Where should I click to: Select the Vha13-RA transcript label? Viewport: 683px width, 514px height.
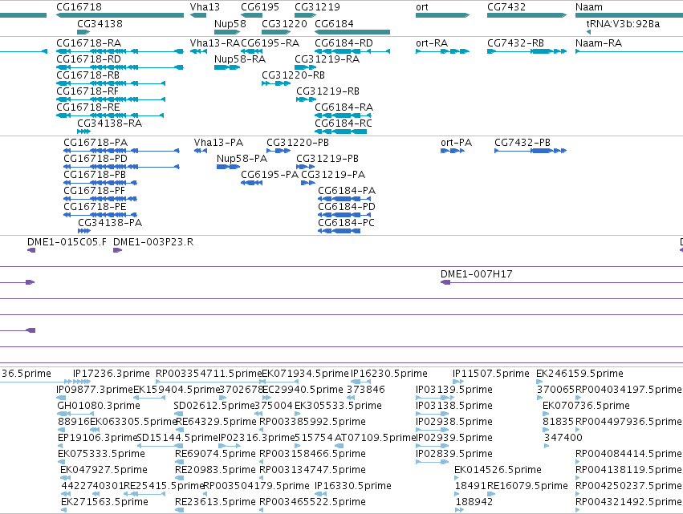215,42
